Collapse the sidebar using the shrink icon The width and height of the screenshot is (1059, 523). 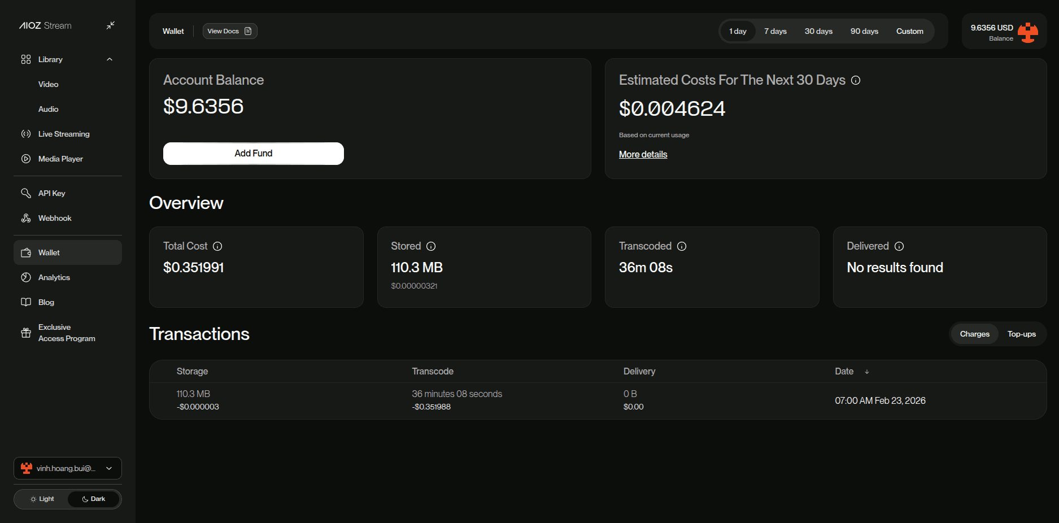tap(111, 25)
